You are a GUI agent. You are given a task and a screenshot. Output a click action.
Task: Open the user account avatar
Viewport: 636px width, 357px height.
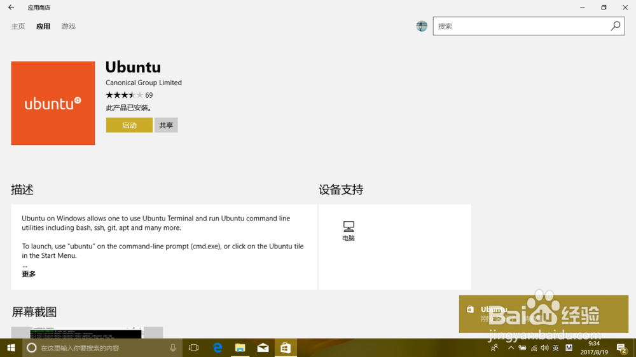[422, 26]
